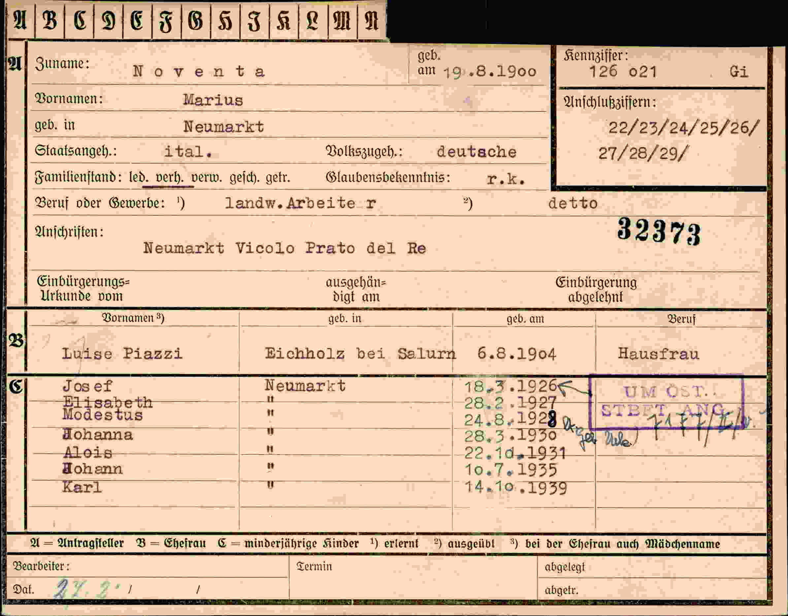The height and width of the screenshot is (616, 788).
Task: Click the 'Gi' code after Kennziffer
Action: pos(739,71)
